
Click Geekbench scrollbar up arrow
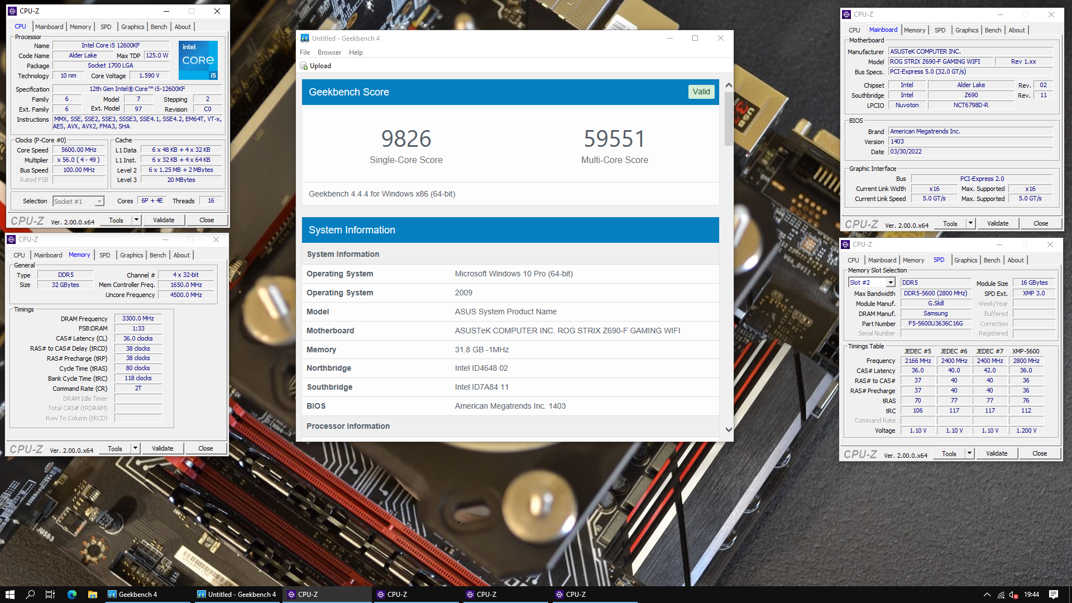click(x=728, y=85)
